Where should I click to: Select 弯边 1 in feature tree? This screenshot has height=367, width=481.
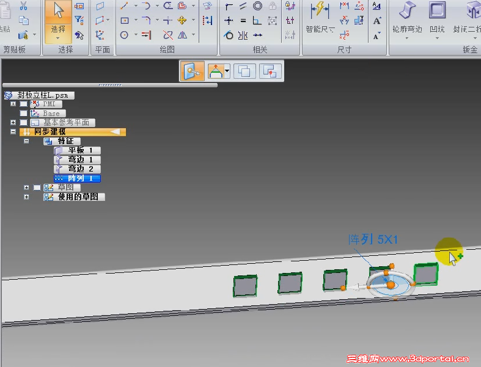(77, 159)
